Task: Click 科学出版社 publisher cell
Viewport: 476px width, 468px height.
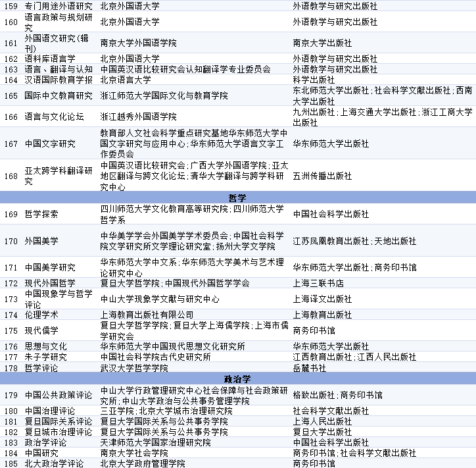Action: [x=314, y=80]
